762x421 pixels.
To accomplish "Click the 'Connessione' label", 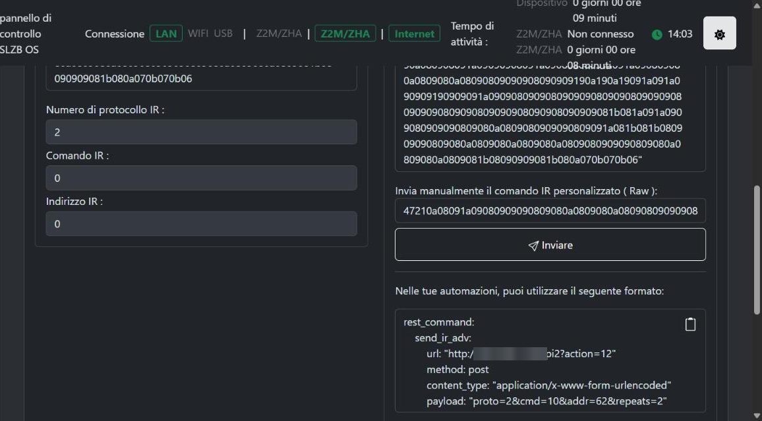I will [115, 34].
